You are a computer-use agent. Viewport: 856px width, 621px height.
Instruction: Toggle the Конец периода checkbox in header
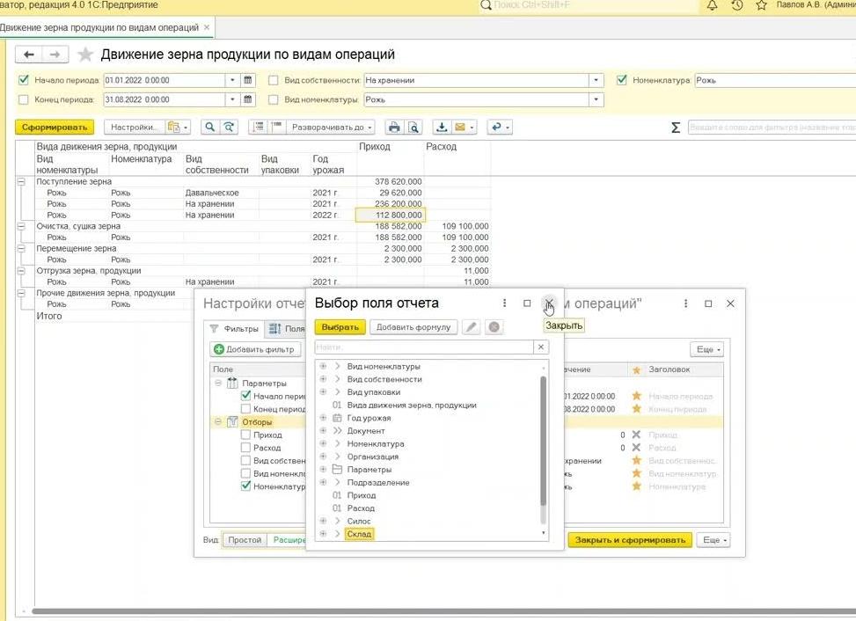point(24,100)
